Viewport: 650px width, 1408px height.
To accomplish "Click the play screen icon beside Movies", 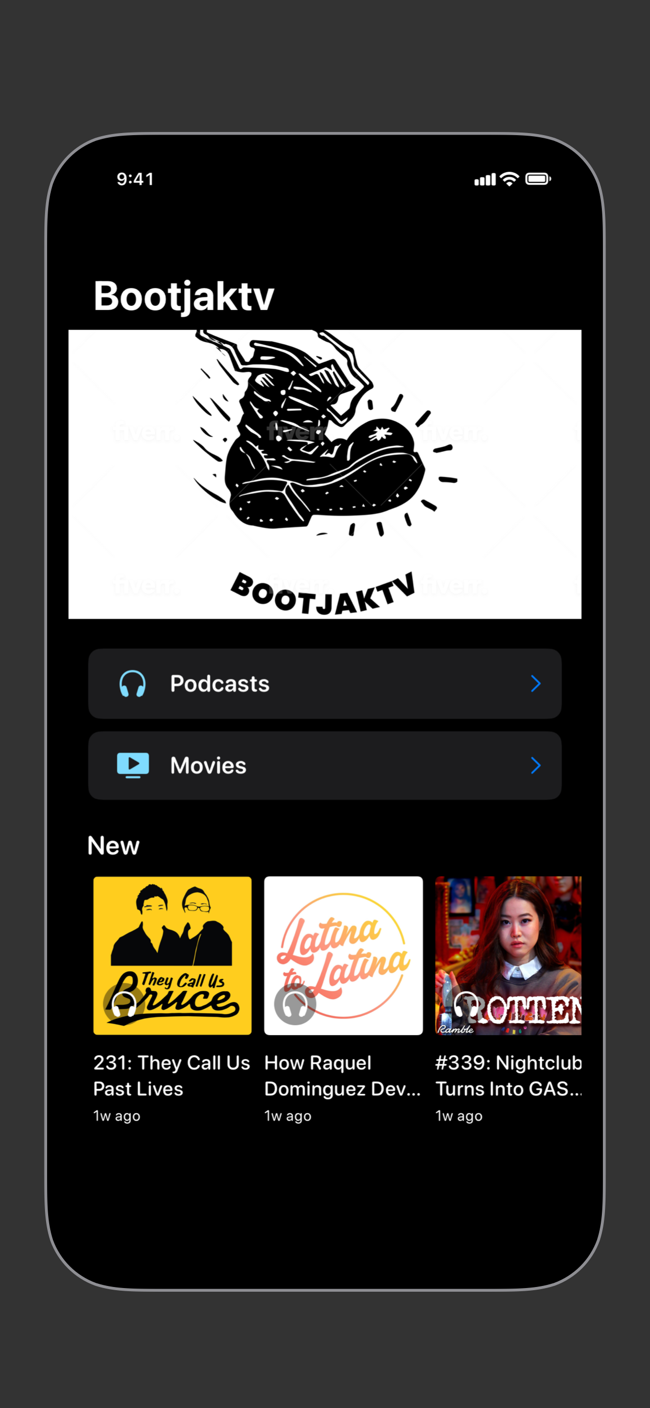I will (x=133, y=765).
